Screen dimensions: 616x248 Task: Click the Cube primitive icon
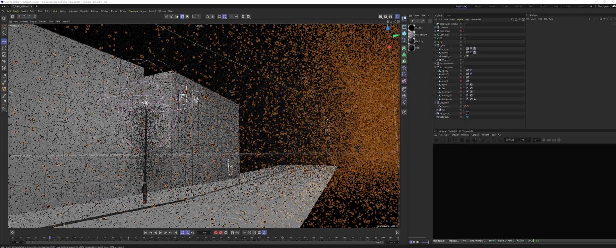404,33
